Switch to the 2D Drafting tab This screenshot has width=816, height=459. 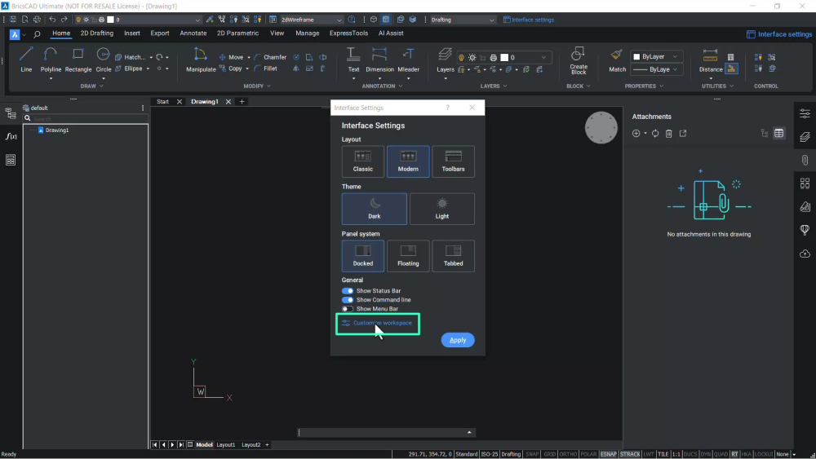(x=97, y=33)
